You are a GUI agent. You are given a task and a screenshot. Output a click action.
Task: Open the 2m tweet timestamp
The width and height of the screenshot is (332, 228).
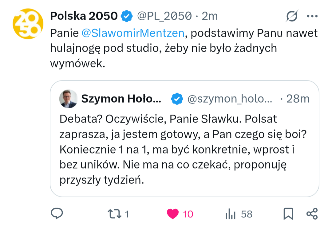click(210, 16)
